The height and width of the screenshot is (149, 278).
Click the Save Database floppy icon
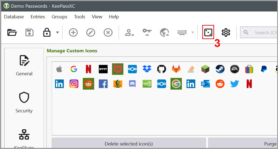[29, 33]
